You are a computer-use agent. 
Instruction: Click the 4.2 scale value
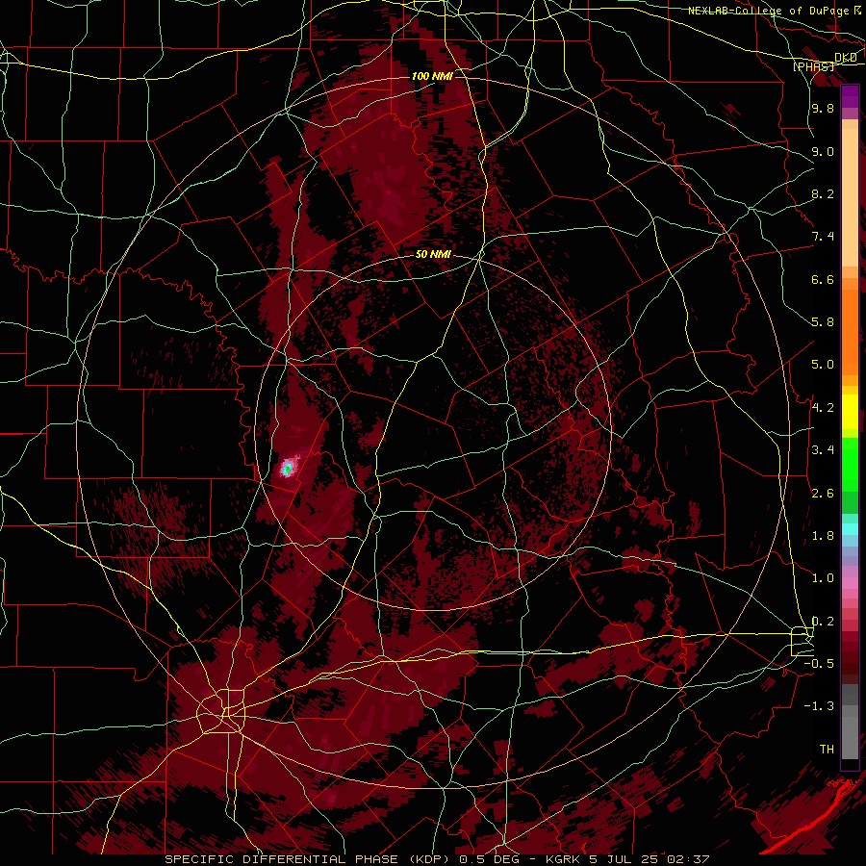tap(823, 408)
